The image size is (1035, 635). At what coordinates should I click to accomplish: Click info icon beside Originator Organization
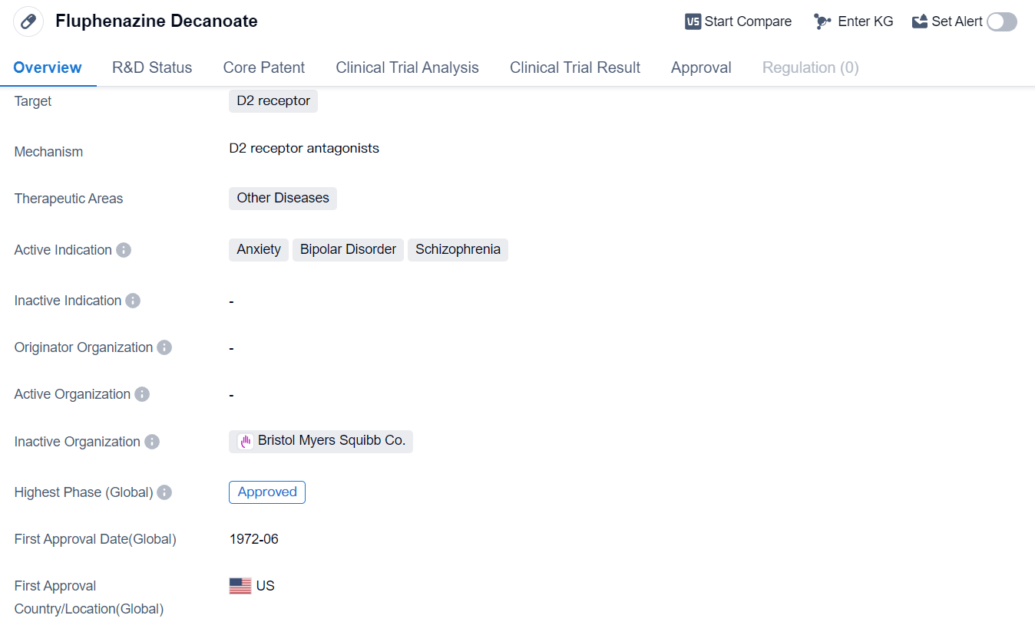[x=164, y=347]
